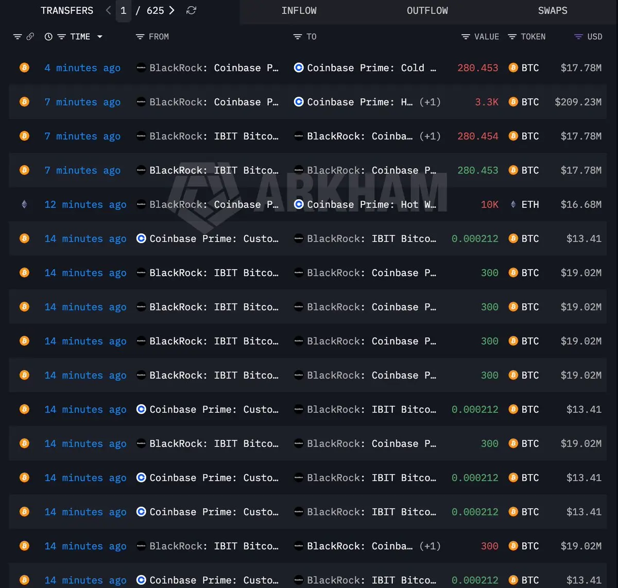Open the TO column filter

pyautogui.click(x=297, y=37)
